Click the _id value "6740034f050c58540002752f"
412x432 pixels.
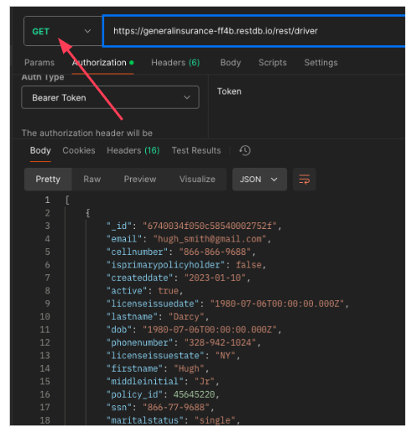pyautogui.click(x=210, y=226)
